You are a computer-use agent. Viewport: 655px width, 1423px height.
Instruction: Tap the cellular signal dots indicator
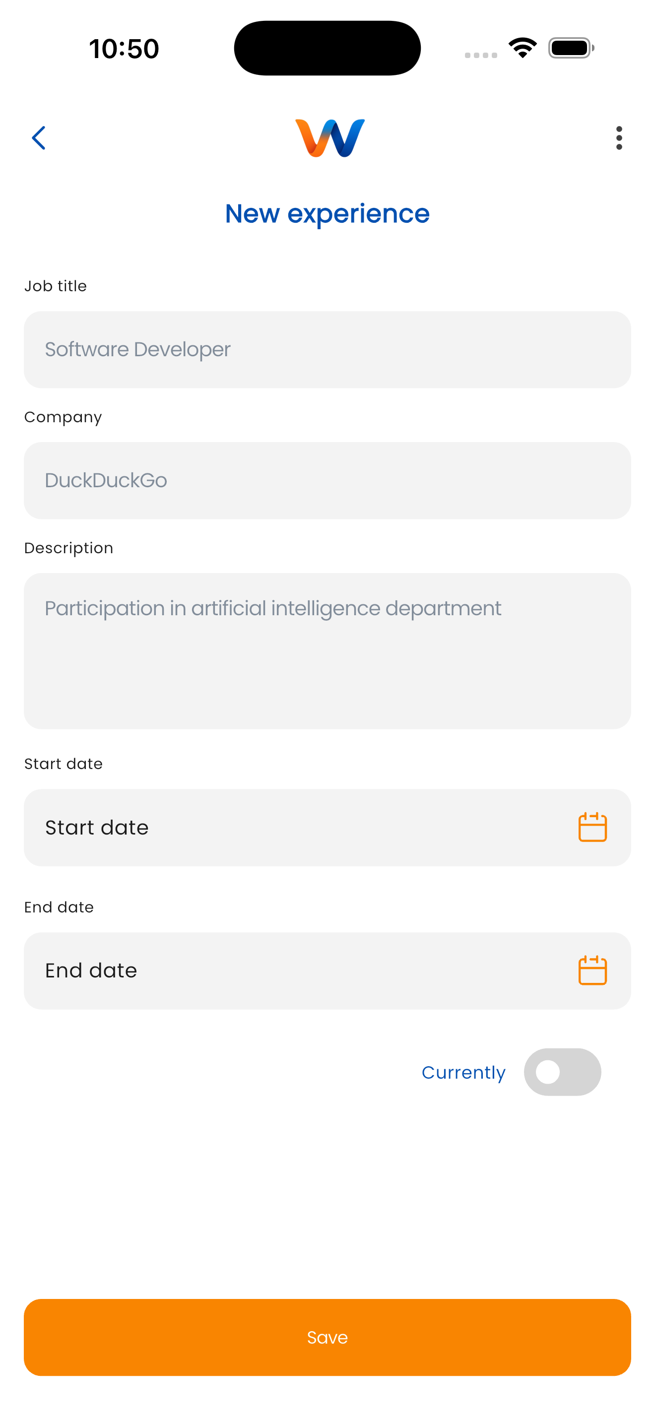coord(480,55)
